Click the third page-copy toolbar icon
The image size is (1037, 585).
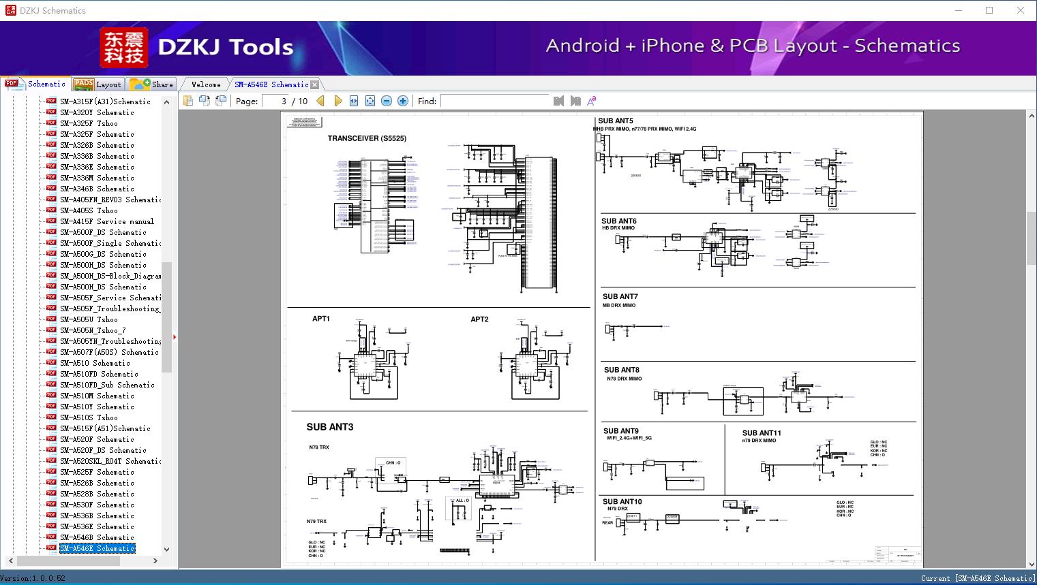[221, 101]
